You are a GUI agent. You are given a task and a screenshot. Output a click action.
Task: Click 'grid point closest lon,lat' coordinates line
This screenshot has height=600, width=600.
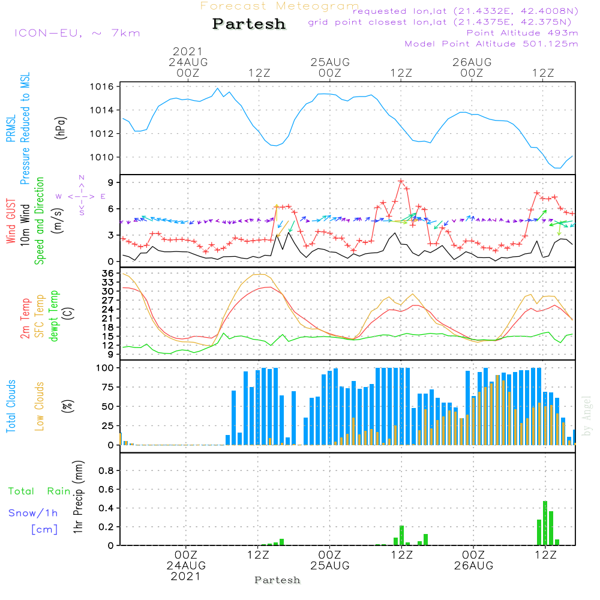tap(440, 22)
